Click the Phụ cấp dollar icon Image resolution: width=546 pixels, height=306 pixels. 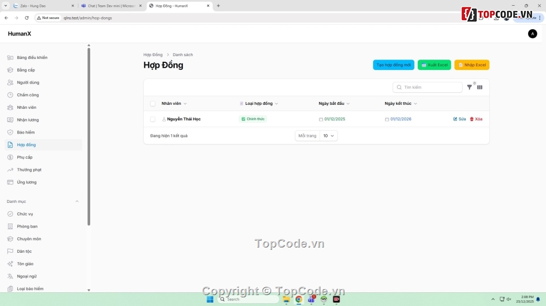click(x=10, y=158)
